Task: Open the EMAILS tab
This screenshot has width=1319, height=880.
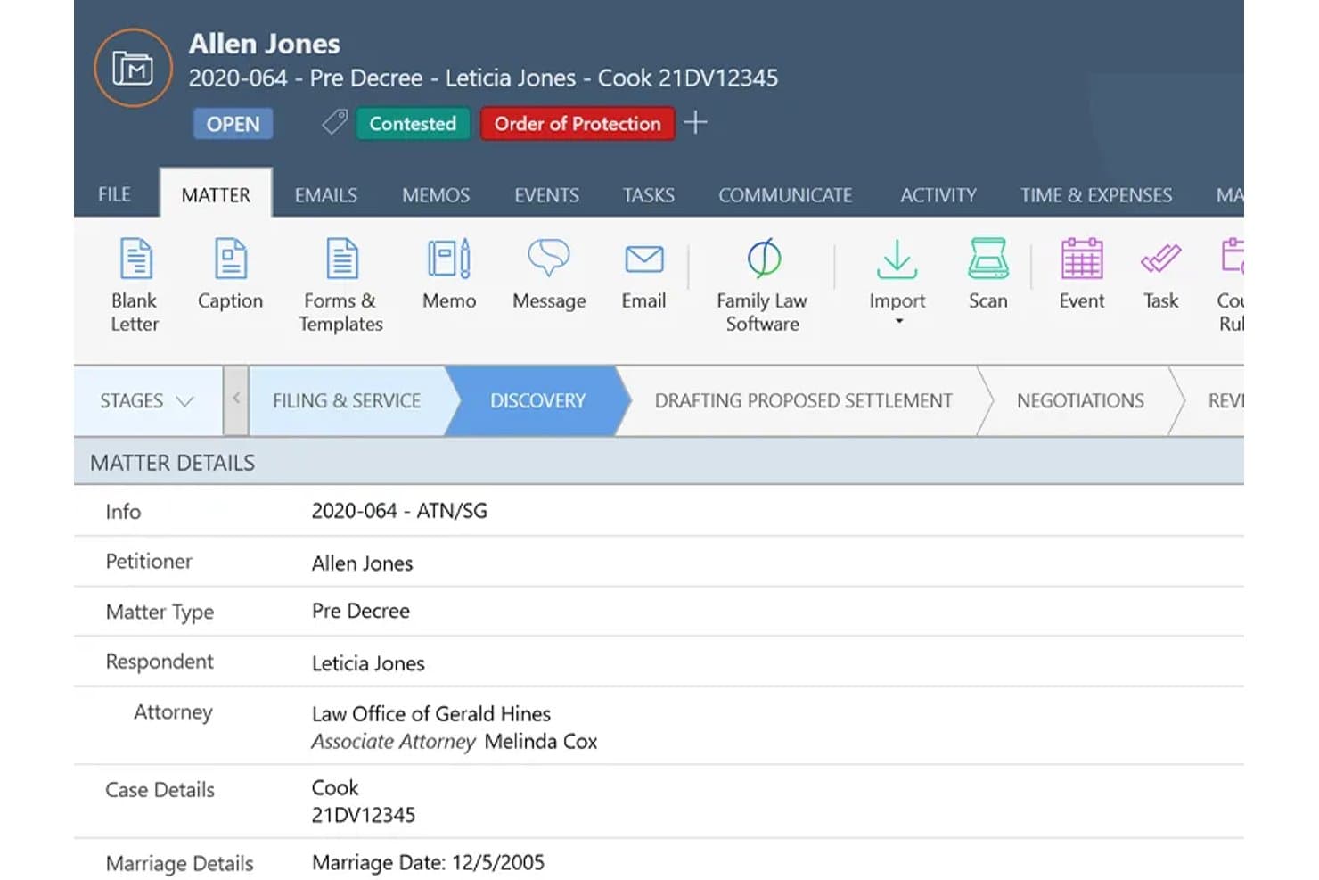Action: click(326, 195)
